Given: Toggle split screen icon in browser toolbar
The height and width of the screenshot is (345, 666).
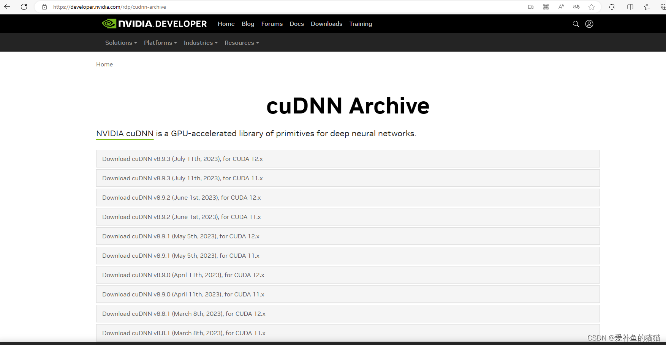Looking at the screenshot, I should [630, 7].
